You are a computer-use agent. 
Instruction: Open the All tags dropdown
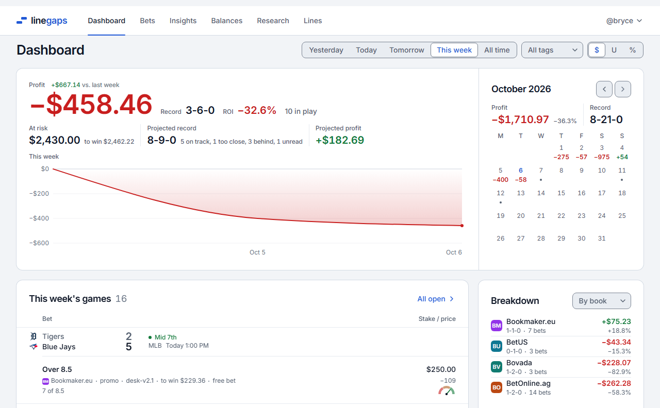[x=552, y=50]
